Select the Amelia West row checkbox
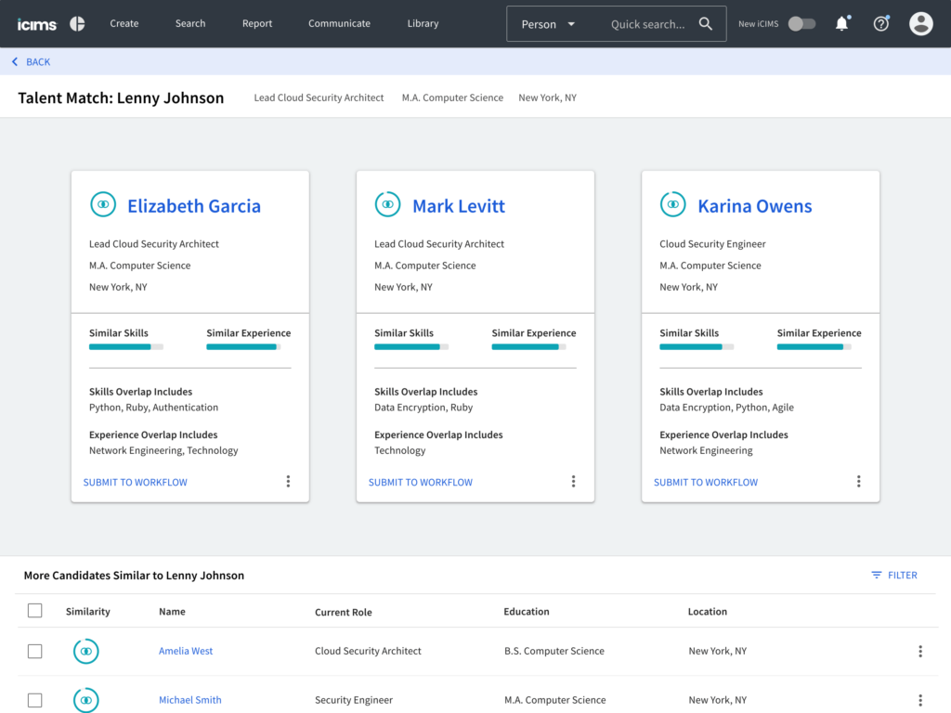The height and width of the screenshot is (713, 951). (x=35, y=652)
